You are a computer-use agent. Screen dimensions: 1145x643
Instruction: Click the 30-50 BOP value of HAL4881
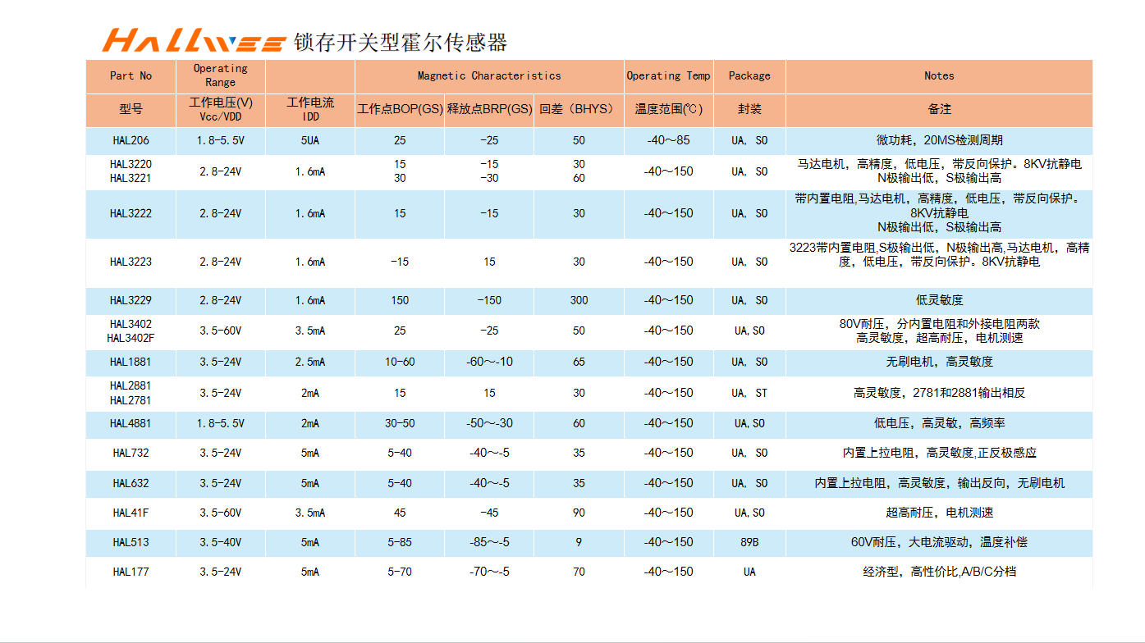tap(400, 423)
